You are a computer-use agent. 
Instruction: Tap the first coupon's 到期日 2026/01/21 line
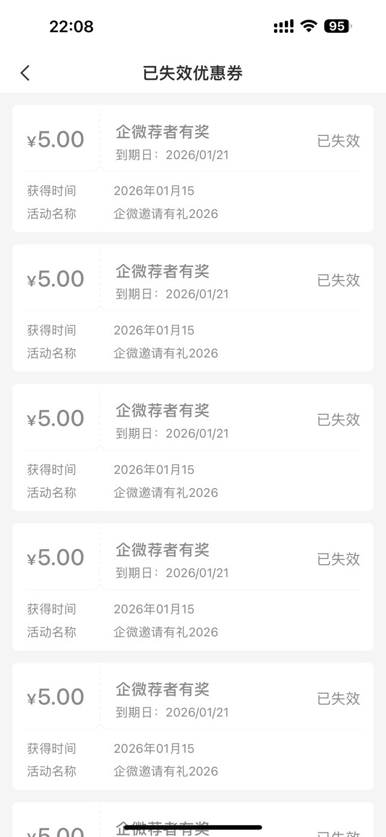(x=172, y=155)
